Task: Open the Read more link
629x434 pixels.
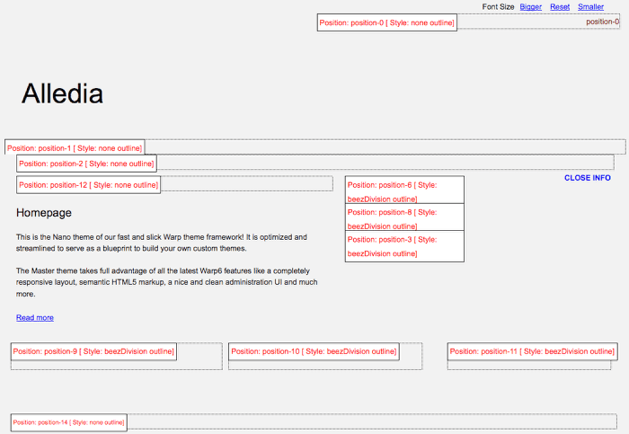Action: click(35, 318)
